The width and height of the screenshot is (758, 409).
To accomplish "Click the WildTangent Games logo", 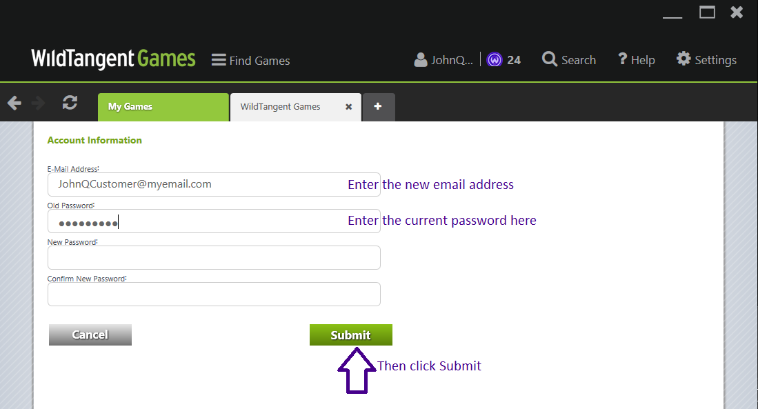I will click(x=112, y=59).
